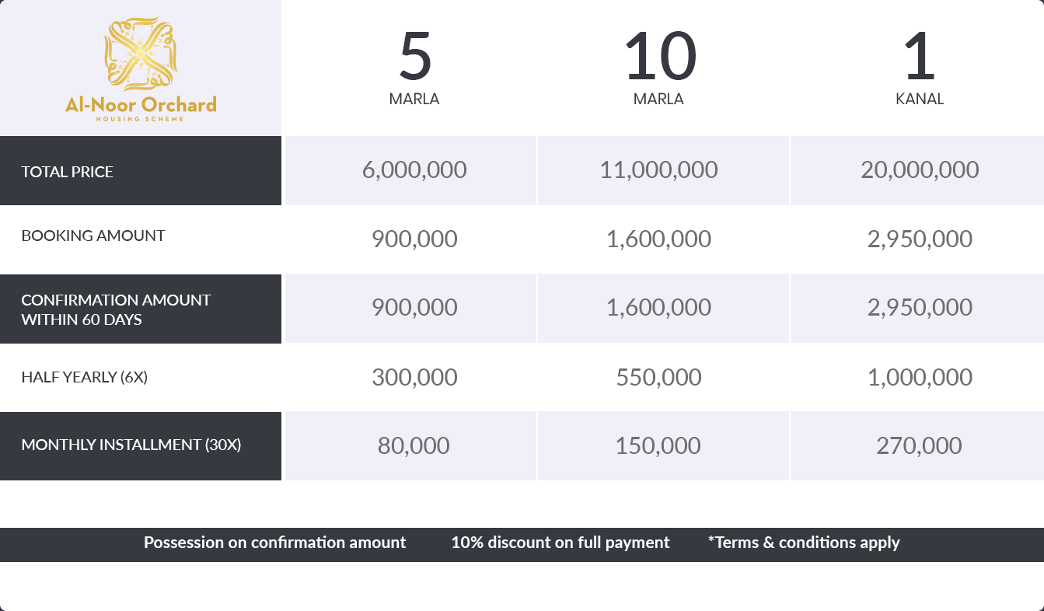Click the 80,000 monthly installment cell
The height and width of the screenshot is (611, 1044).
414,446
